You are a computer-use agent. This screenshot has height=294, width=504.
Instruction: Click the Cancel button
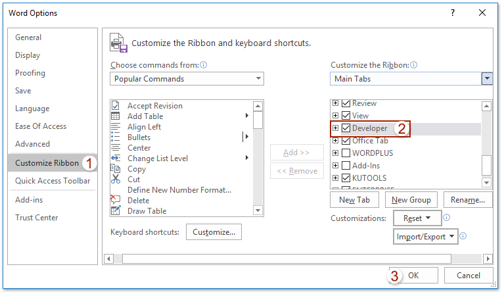[x=469, y=276]
